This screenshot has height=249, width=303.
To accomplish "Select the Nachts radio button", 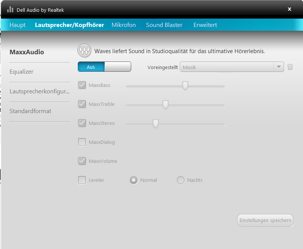I will pos(181,180).
